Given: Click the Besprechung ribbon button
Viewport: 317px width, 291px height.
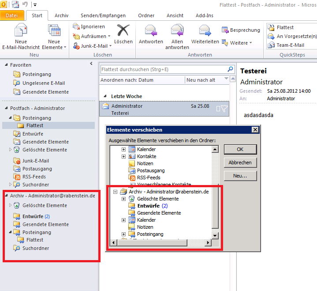Looking at the screenshot, I should tap(241, 30).
